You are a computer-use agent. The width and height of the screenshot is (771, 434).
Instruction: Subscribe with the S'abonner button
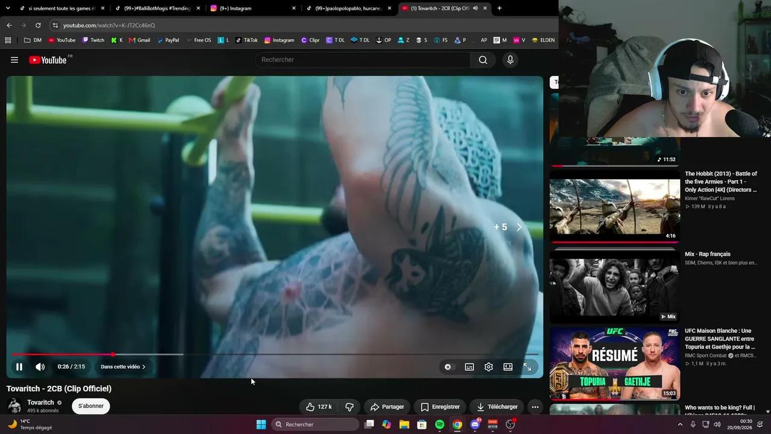tap(91, 406)
